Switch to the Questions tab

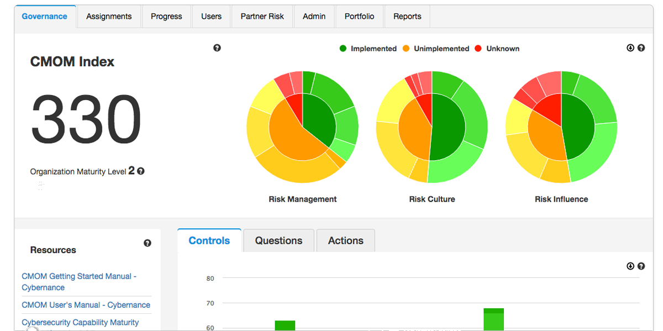[x=278, y=241]
